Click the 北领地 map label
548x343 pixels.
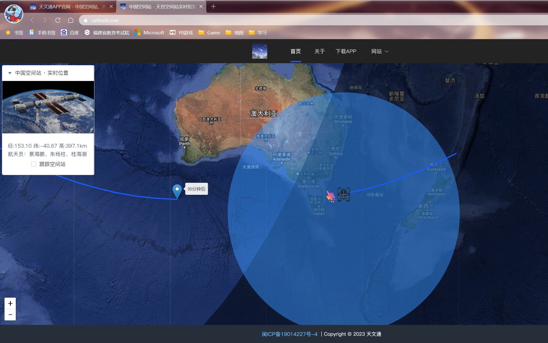[260, 88]
